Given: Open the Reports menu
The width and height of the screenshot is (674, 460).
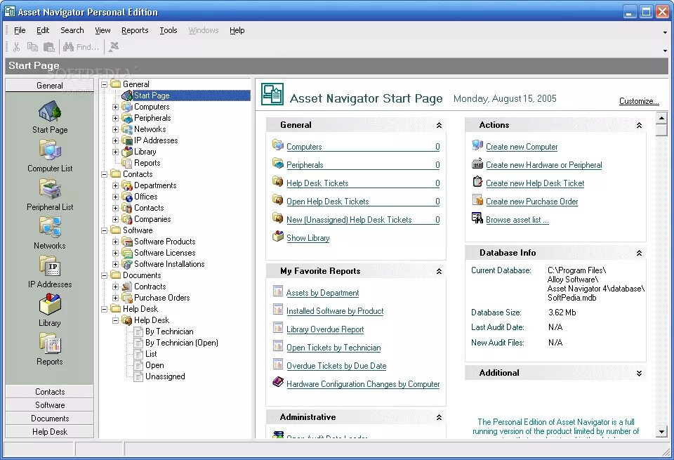Looking at the screenshot, I should point(135,30).
